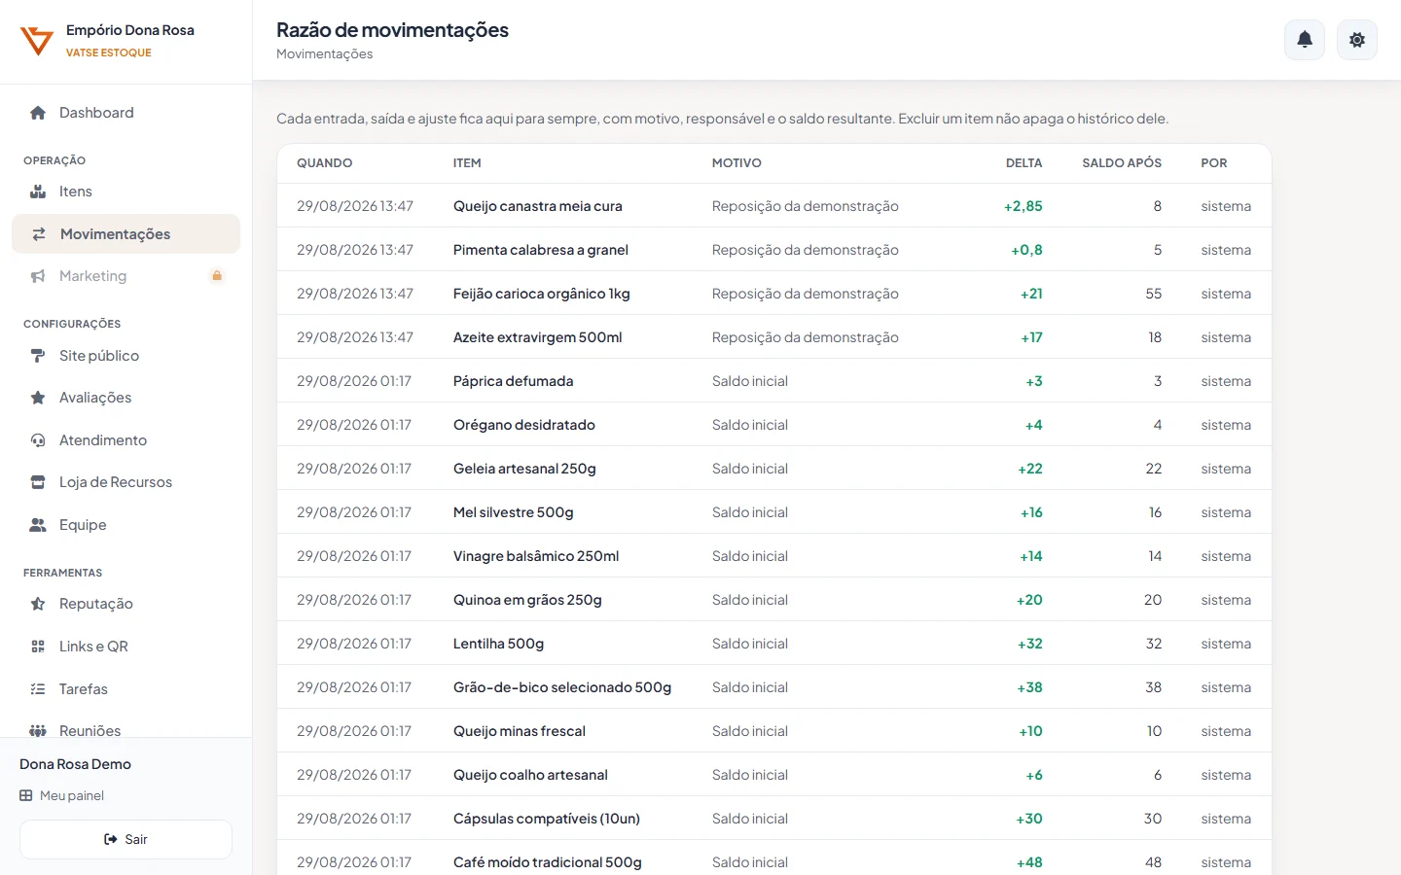Click Cápsulas compatíveis (10un) item

click(547, 819)
